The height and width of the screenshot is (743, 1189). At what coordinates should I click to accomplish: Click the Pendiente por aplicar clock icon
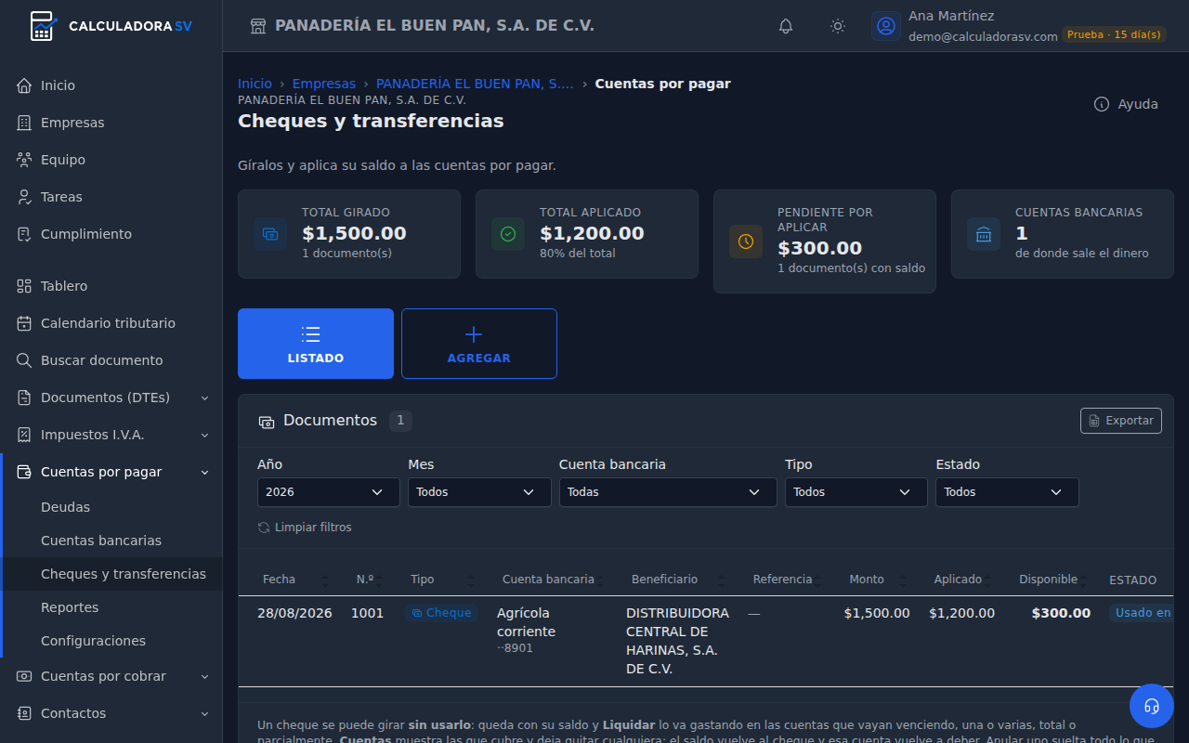pyautogui.click(x=746, y=241)
